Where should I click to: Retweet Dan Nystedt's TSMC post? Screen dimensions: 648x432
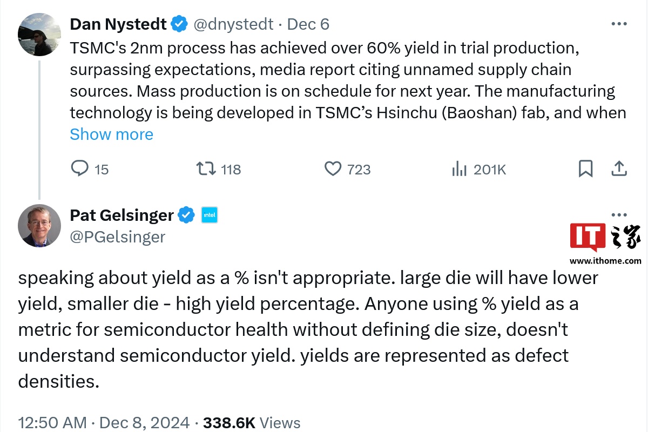tap(218, 170)
